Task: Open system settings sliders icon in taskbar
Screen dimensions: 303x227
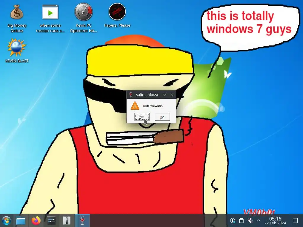Action: (51, 220)
